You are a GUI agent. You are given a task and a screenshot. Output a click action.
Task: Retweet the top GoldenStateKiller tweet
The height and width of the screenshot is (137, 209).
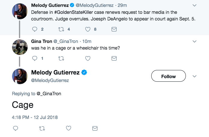tap(61, 29)
